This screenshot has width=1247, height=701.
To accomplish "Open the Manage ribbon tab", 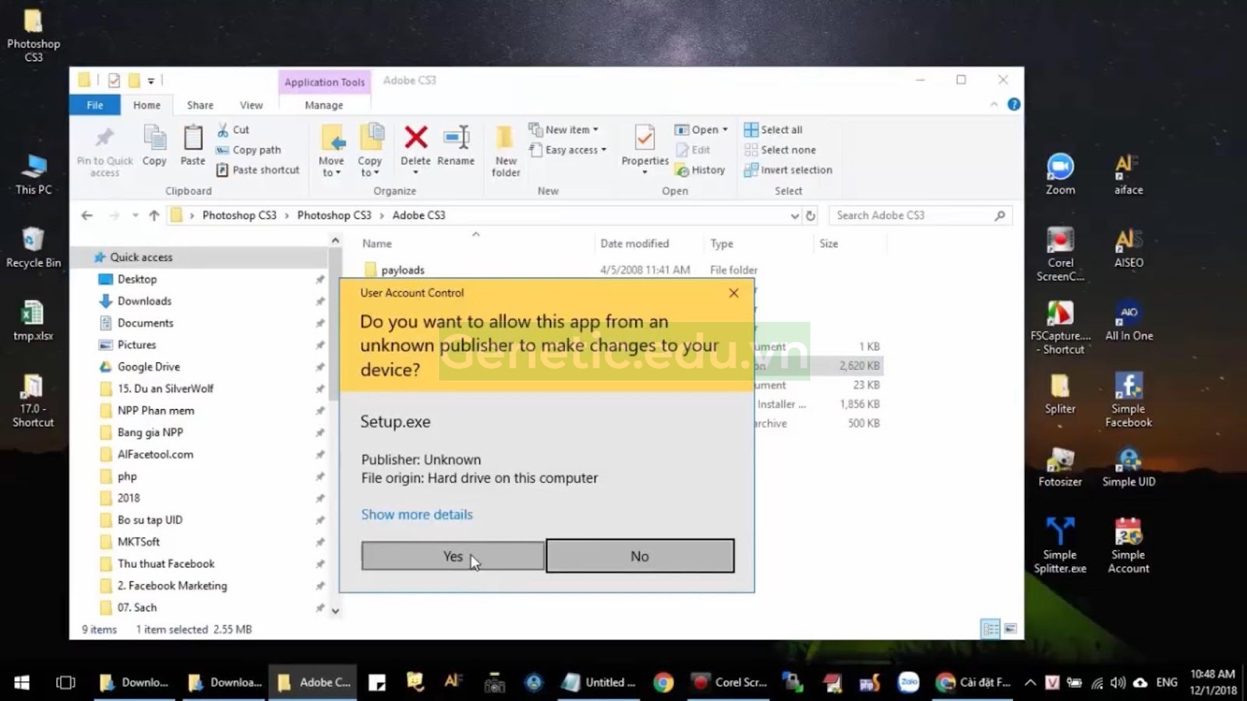I will click(323, 104).
